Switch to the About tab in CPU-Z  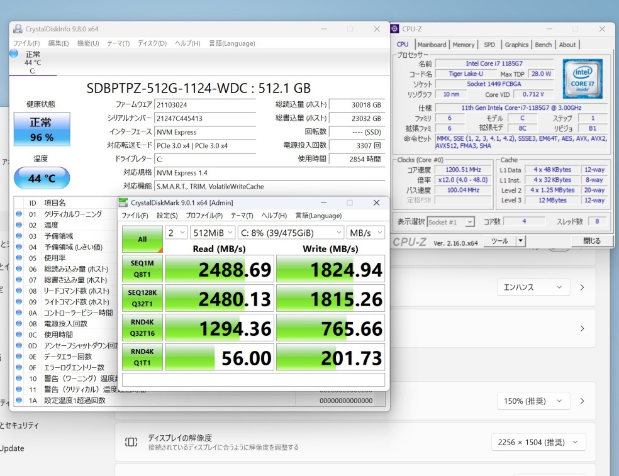[x=567, y=45]
